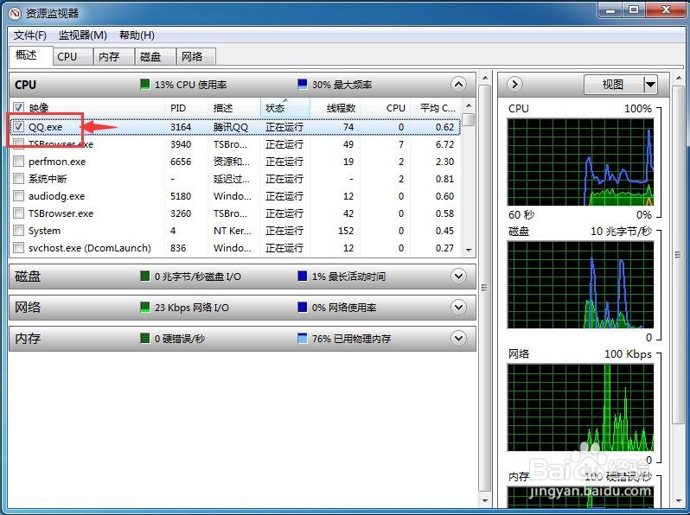Viewport: 690px width, 515px height.
Task: Open the 帮助(H) menu
Action: click(137, 35)
